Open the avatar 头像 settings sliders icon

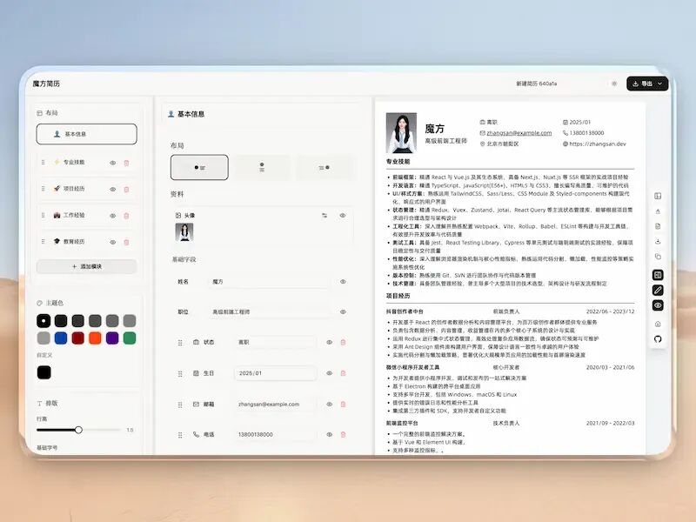(x=325, y=215)
